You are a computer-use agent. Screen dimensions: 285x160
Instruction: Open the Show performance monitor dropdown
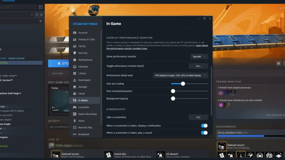coord(199,57)
